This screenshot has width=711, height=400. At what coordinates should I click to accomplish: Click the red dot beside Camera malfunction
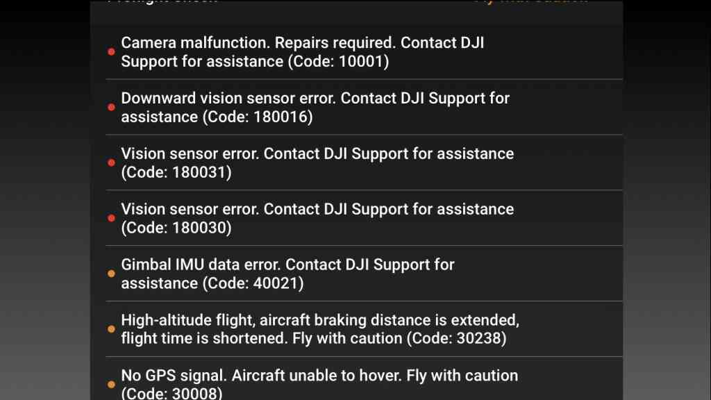click(111, 51)
